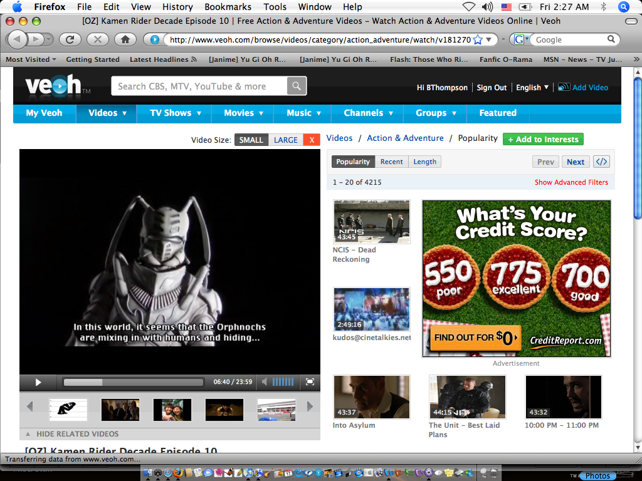Open the Featured tab
The image size is (642, 481).
(498, 113)
